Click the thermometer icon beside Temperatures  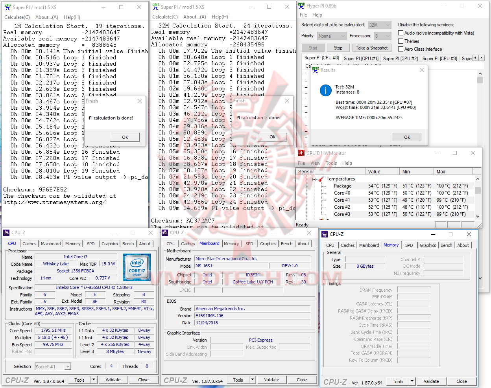coord(321,179)
